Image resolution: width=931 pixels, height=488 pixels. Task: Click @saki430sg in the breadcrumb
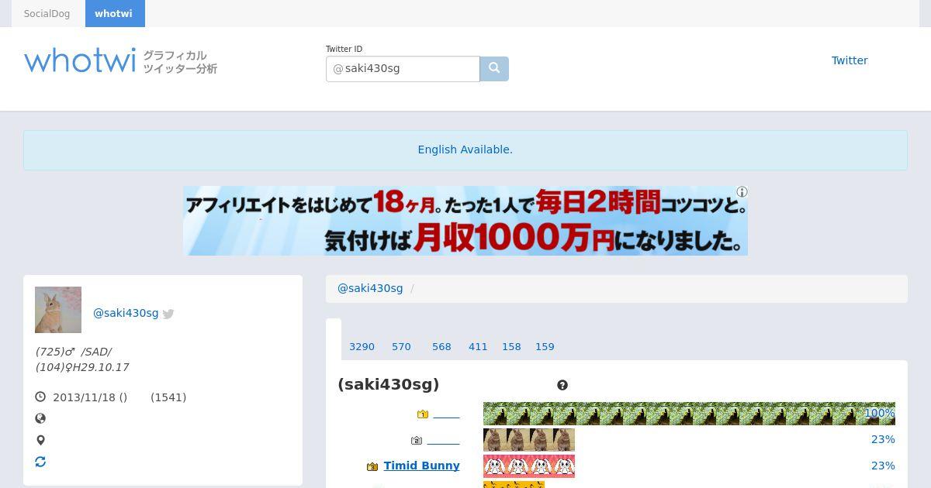[x=370, y=288]
